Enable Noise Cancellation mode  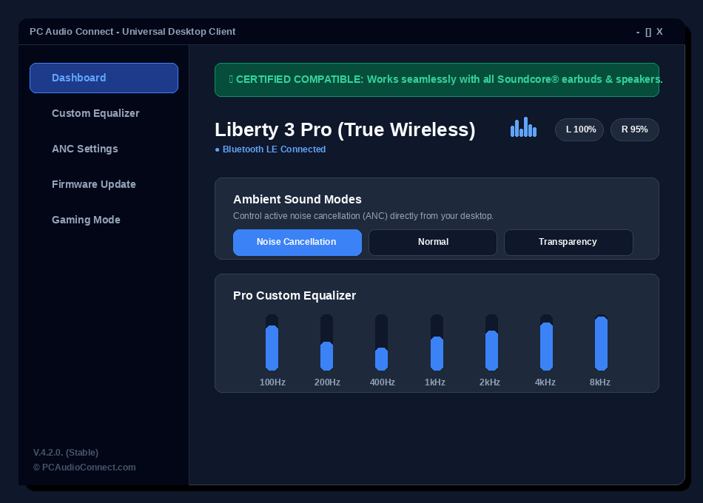pos(297,242)
